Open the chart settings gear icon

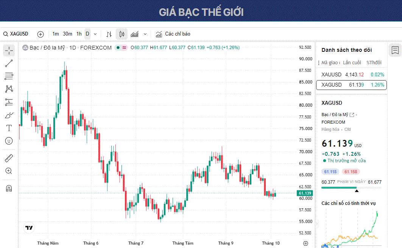[x=305, y=243]
